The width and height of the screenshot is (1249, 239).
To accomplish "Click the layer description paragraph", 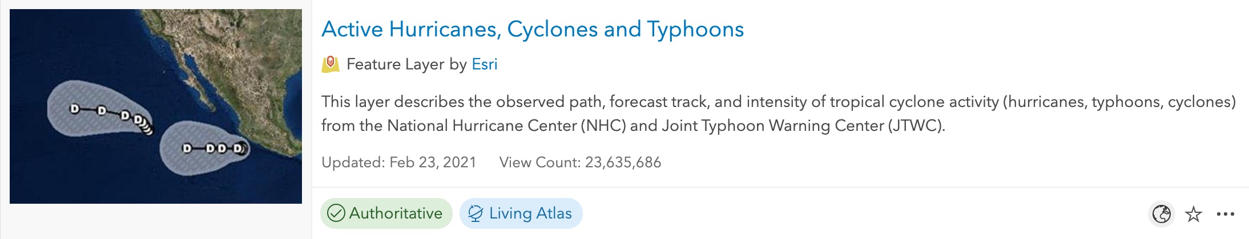I will pyautogui.click(x=777, y=113).
